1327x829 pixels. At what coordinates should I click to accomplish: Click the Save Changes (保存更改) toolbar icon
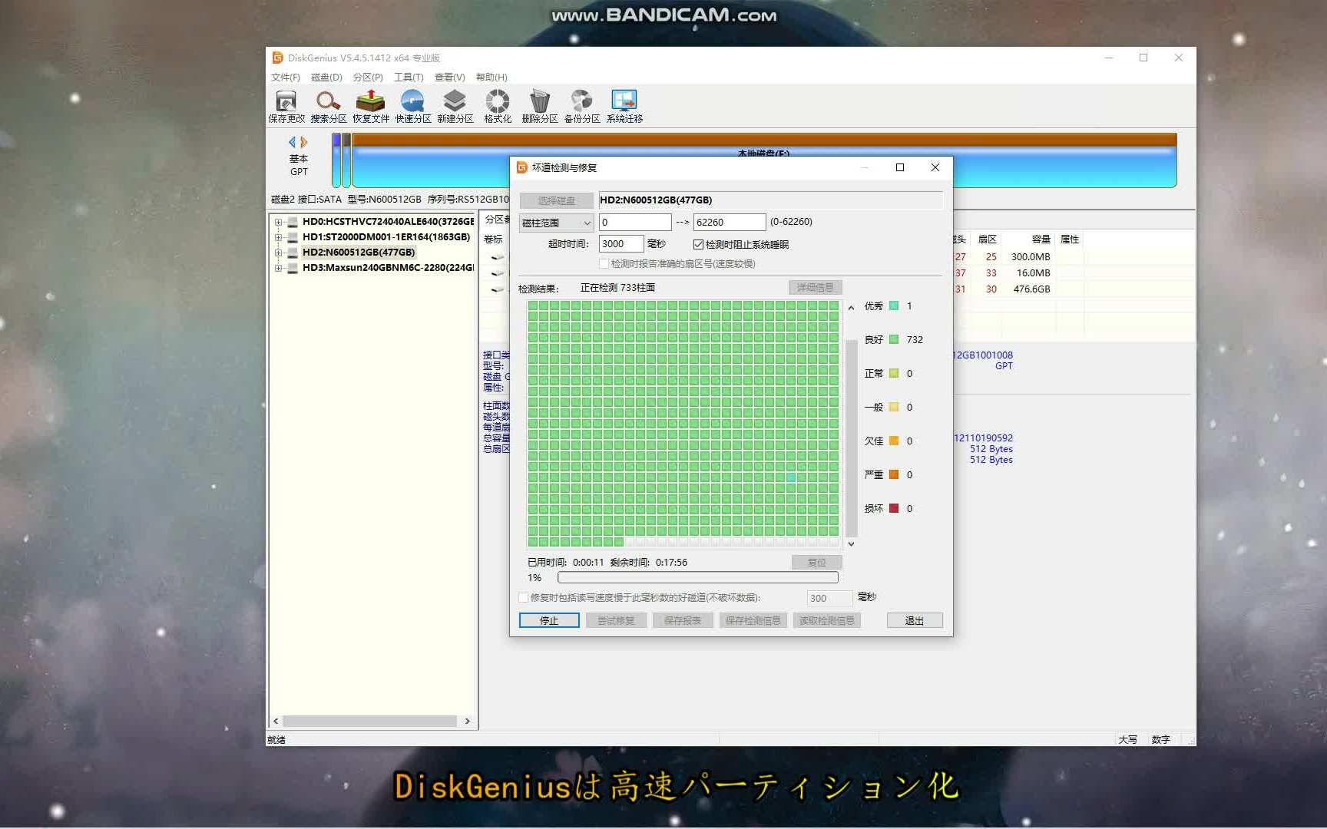coord(286,106)
